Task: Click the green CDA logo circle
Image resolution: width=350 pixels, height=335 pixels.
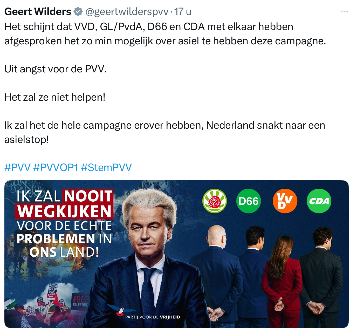Action: tap(319, 201)
